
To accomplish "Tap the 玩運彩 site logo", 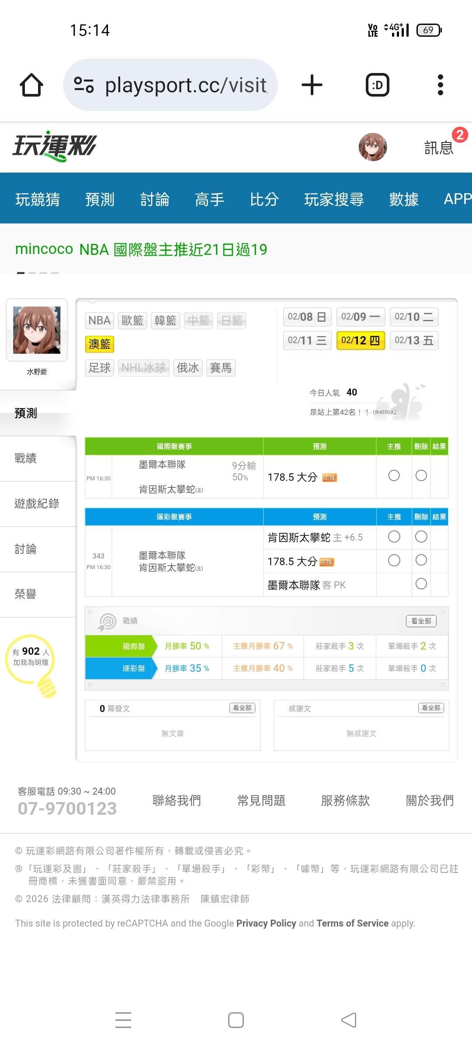I will (x=55, y=146).
